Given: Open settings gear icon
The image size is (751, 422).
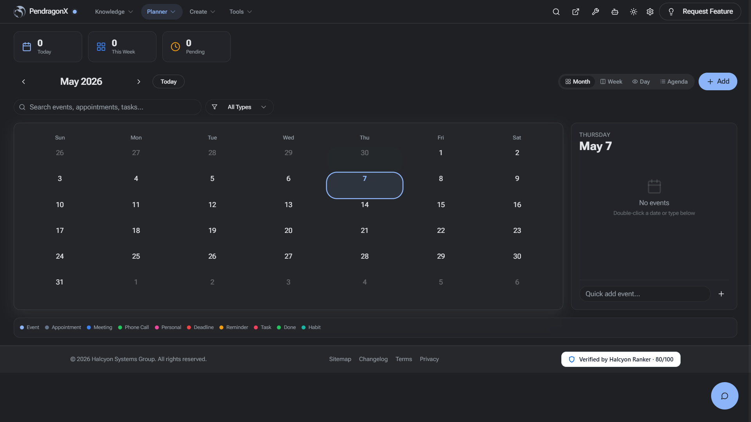Looking at the screenshot, I should tap(650, 12).
